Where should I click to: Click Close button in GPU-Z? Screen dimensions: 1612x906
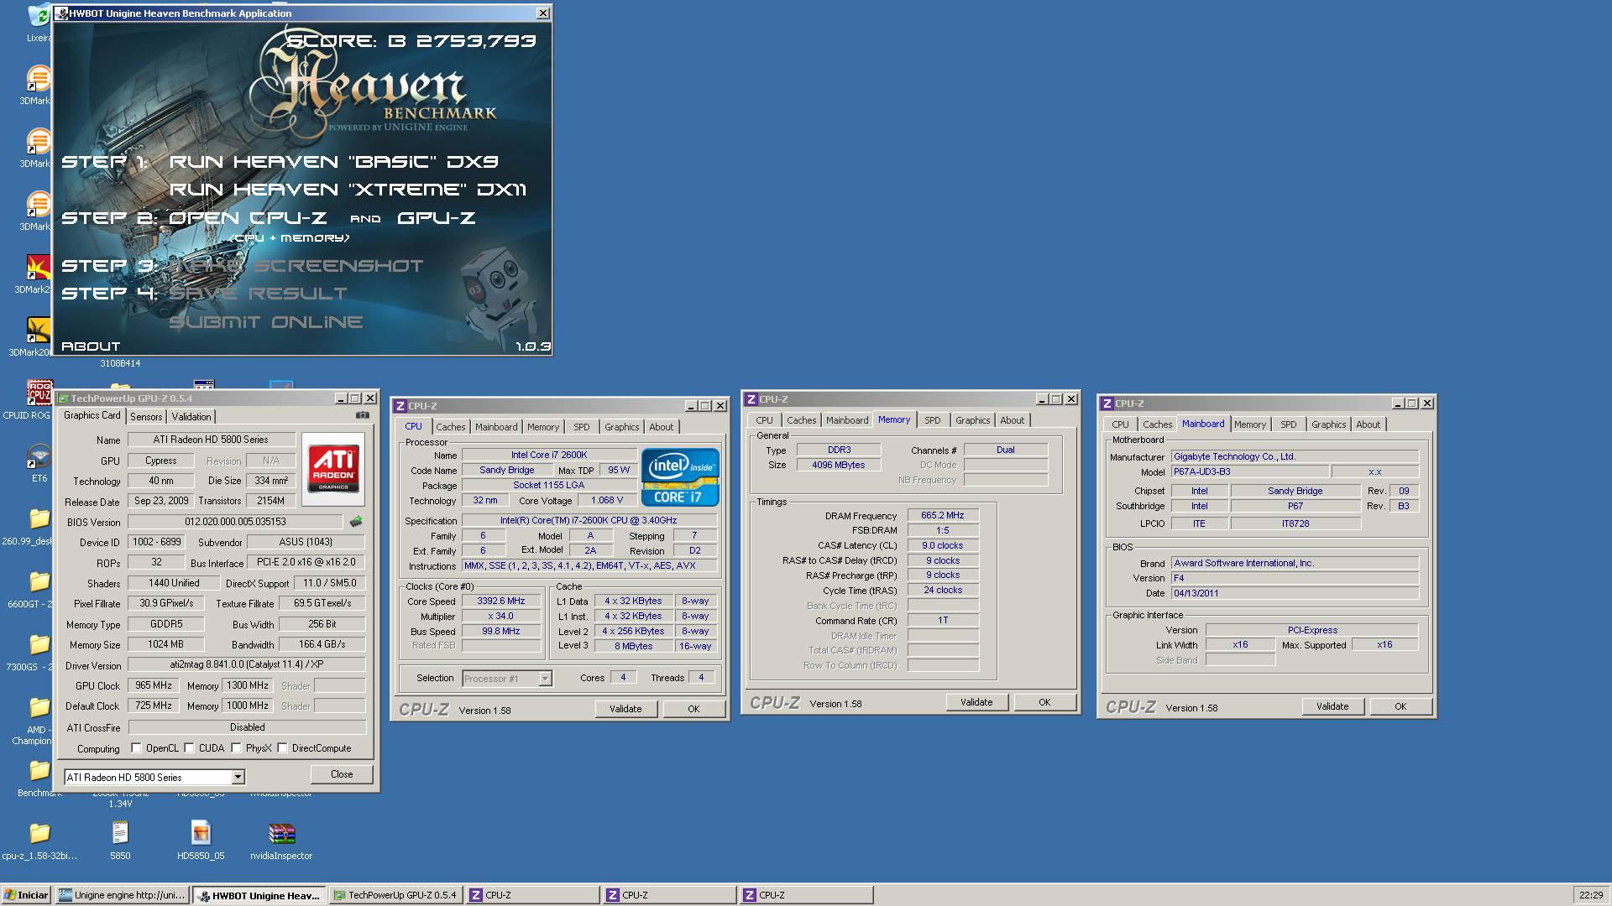point(342,774)
